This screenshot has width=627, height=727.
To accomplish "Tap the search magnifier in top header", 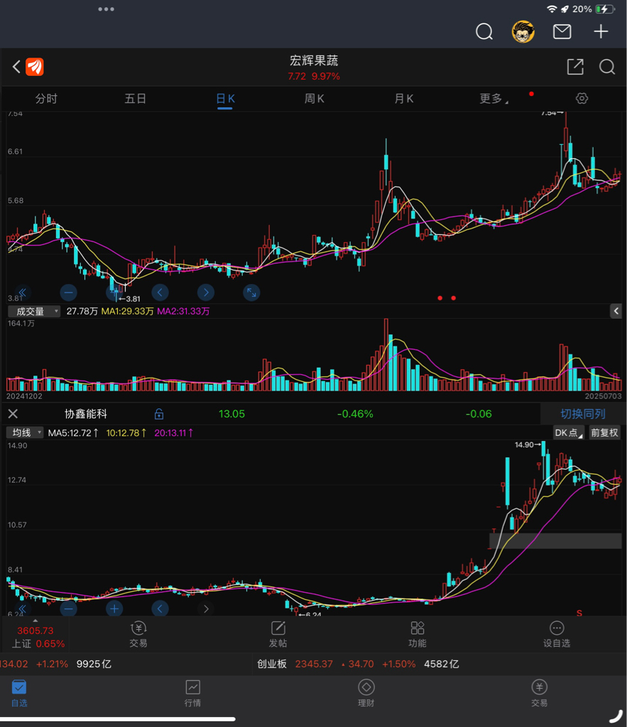I will point(484,32).
